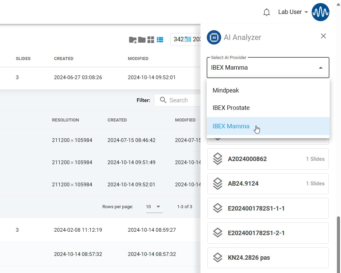Click the plain folder icon in toolbar
This screenshot has height=273, width=341.
click(142, 40)
